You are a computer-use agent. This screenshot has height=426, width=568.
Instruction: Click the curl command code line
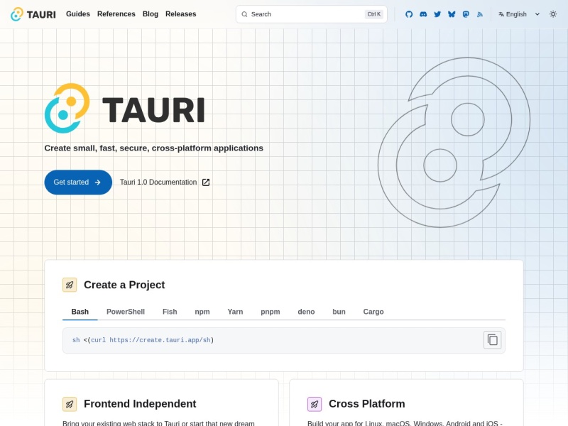click(x=143, y=340)
